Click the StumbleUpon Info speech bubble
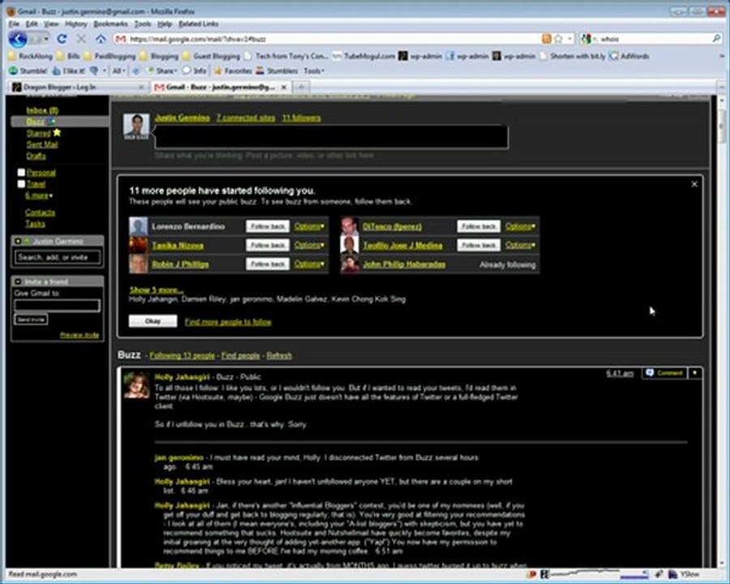This screenshot has width=730, height=584. tap(195, 71)
